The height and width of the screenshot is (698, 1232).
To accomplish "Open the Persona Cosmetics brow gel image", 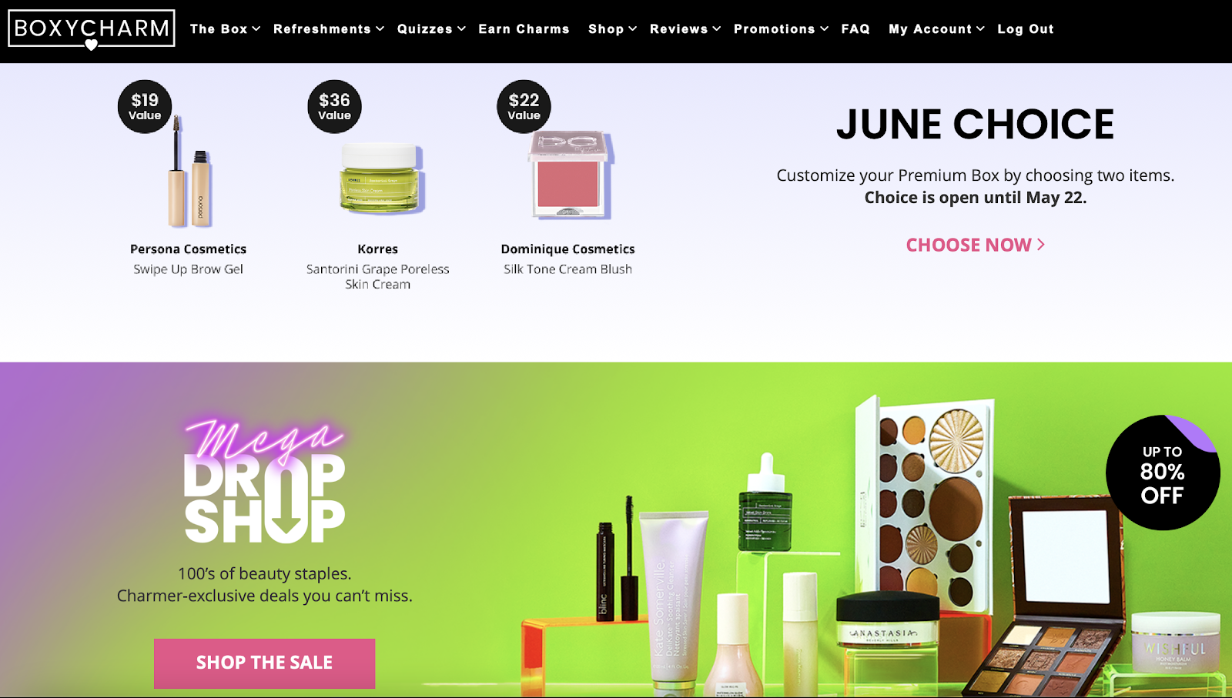I will 189,172.
